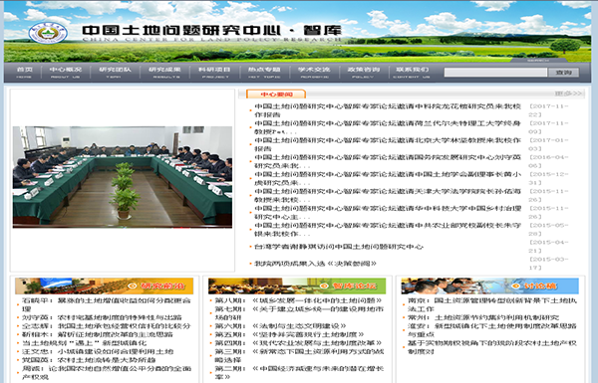598x383 pixels.
Task: Open the conference room slideshow photo
Action: pyautogui.click(x=123, y=177)
